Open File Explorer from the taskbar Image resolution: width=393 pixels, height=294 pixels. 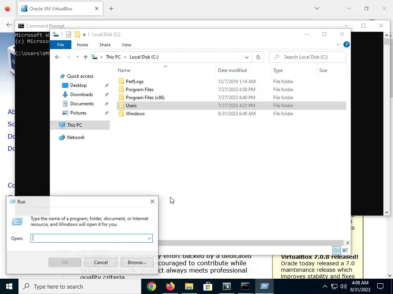click(189, 286)
